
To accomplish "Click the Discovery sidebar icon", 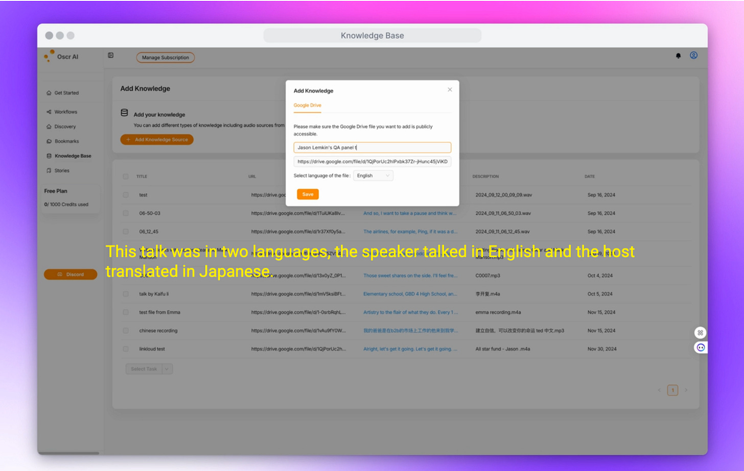I will [49, 127].
